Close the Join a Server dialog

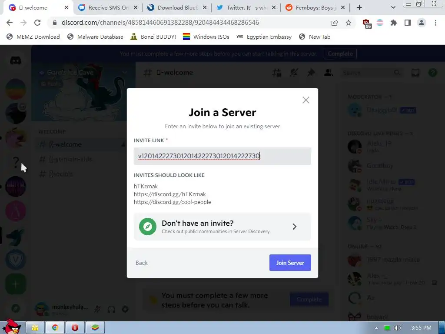(306, 100)
